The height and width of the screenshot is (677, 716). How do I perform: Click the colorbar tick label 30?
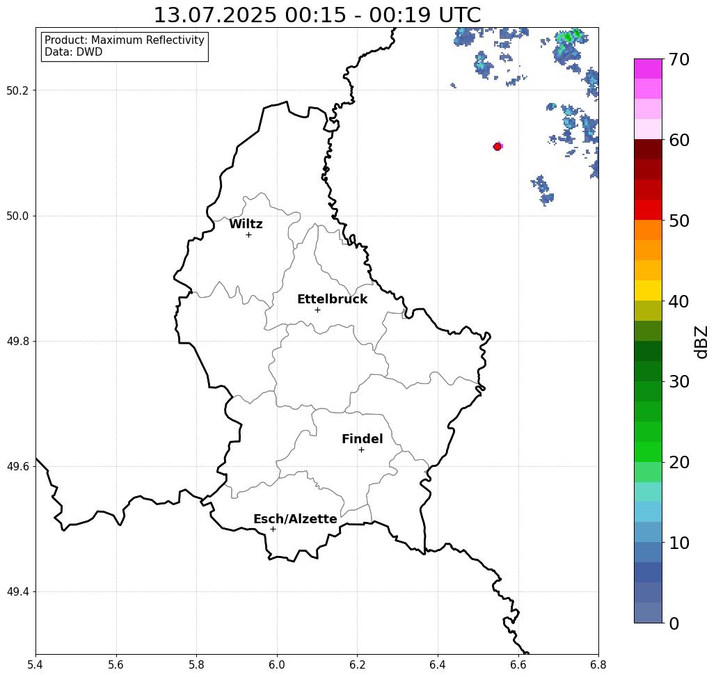(x=679, y=382)
